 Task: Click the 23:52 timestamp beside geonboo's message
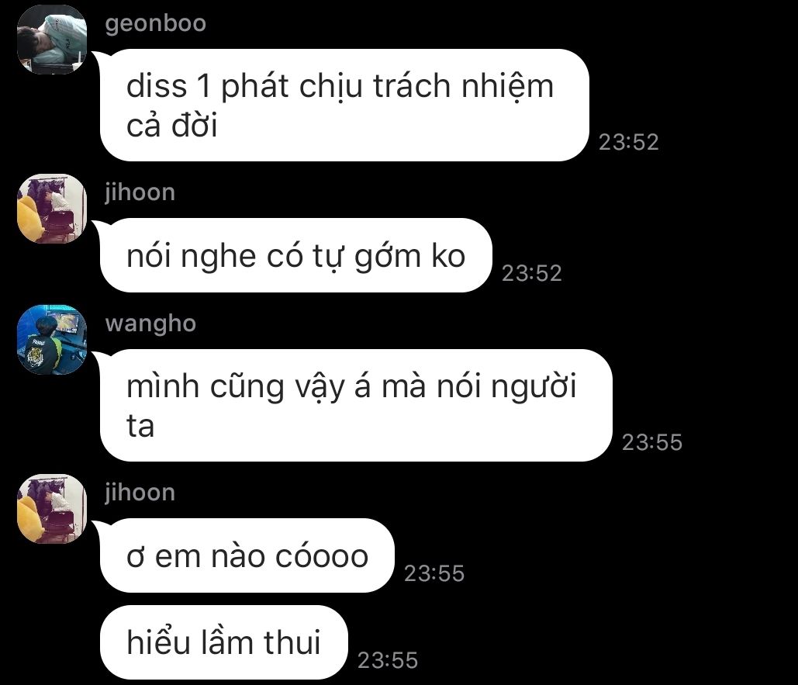coord(628,142)
